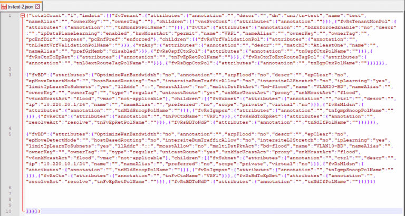Click line number 9 in the margin
The height and width of the screenshot is (216, 405).
(10, 205)
